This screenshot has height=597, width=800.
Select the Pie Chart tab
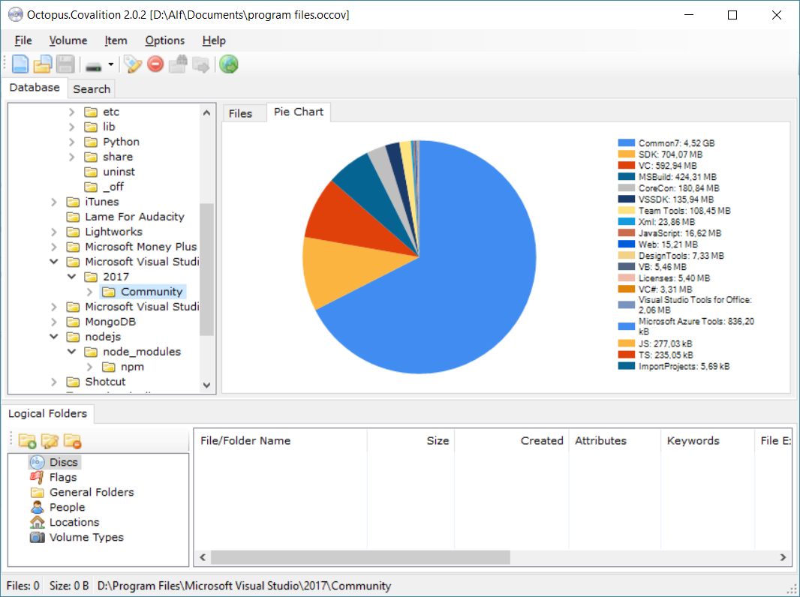tap(299, 112)
